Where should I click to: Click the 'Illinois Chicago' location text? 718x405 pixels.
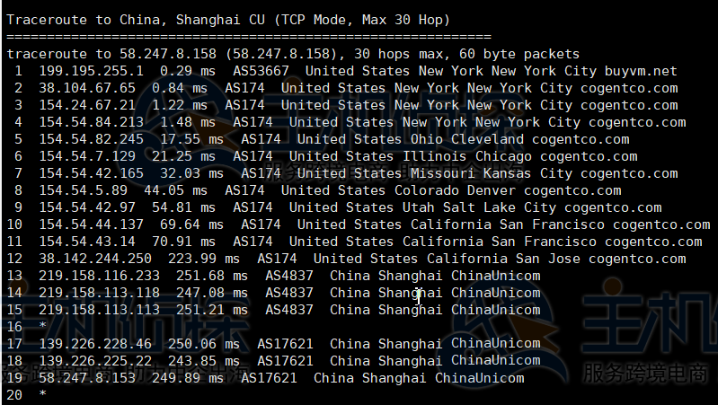(467, 156)
